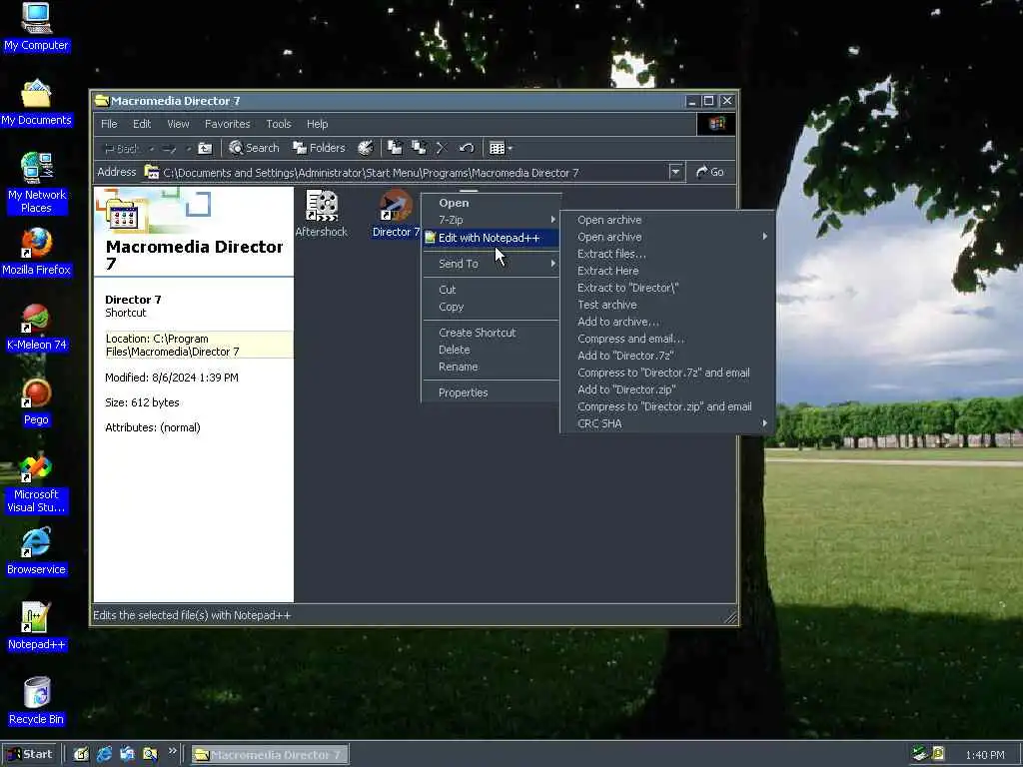Open the Edit menu

[142, 124]
